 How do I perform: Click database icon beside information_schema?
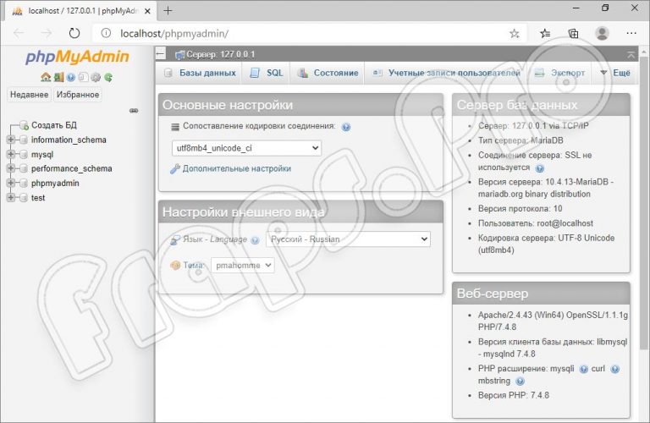(x=24, y=140)
